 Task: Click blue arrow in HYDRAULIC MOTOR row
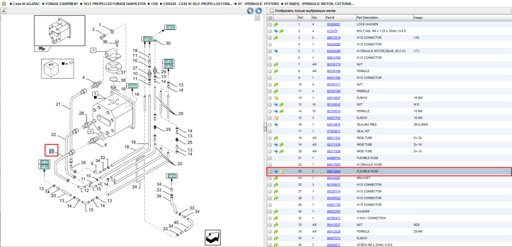pyautogui.click(x=276, y=51)
